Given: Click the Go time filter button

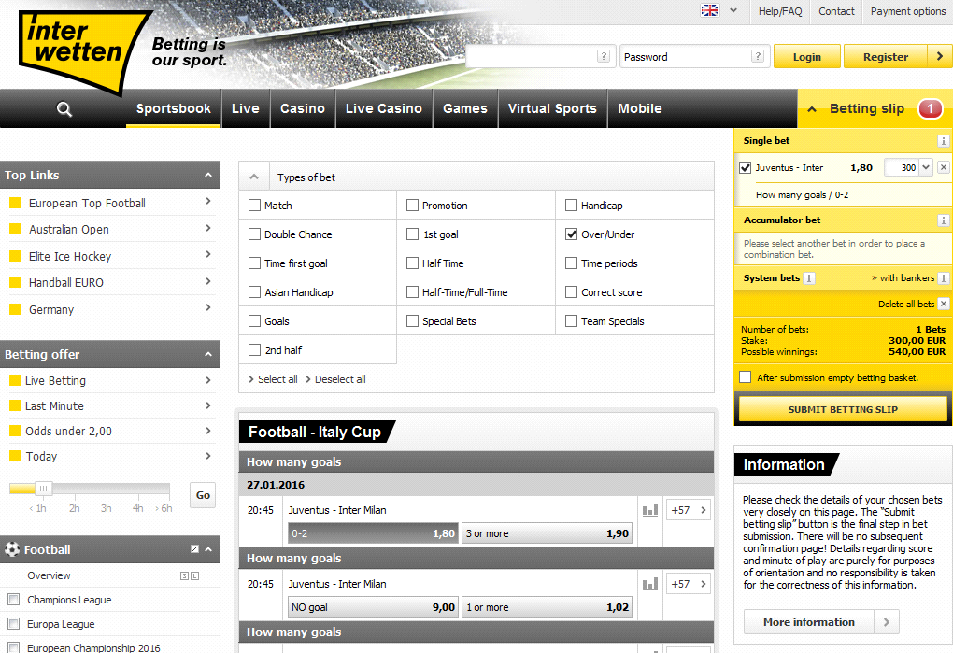Looking at the screenshot, I should pyautogui.click(x=203, y=495).
